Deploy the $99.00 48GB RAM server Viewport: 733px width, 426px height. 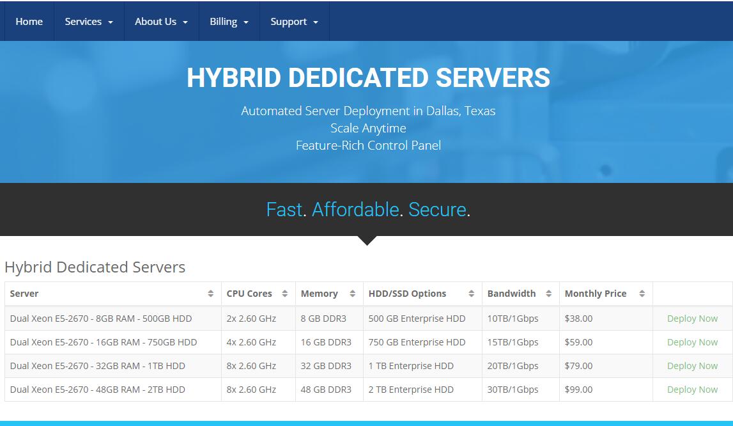pos(692,390)
